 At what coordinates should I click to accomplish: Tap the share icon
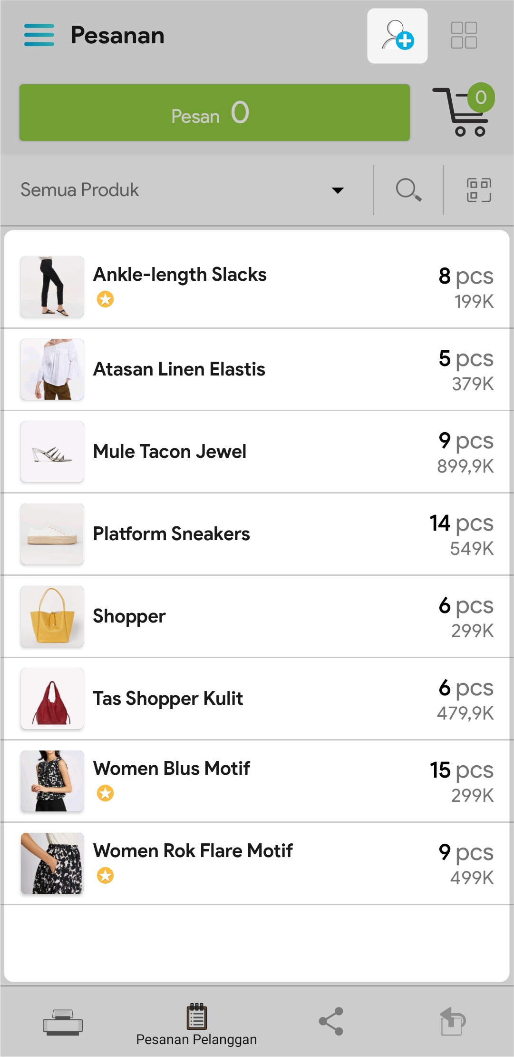(x=331, y=1021)
